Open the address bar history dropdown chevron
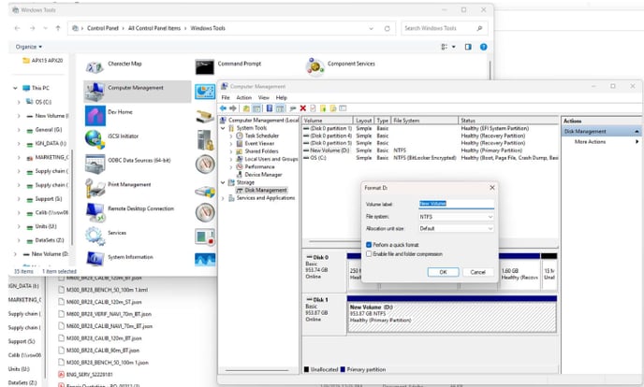Viewport: 644px width, 387px height. click(x=372, y=28)
